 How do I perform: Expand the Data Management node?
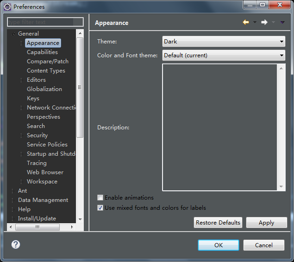13,200
